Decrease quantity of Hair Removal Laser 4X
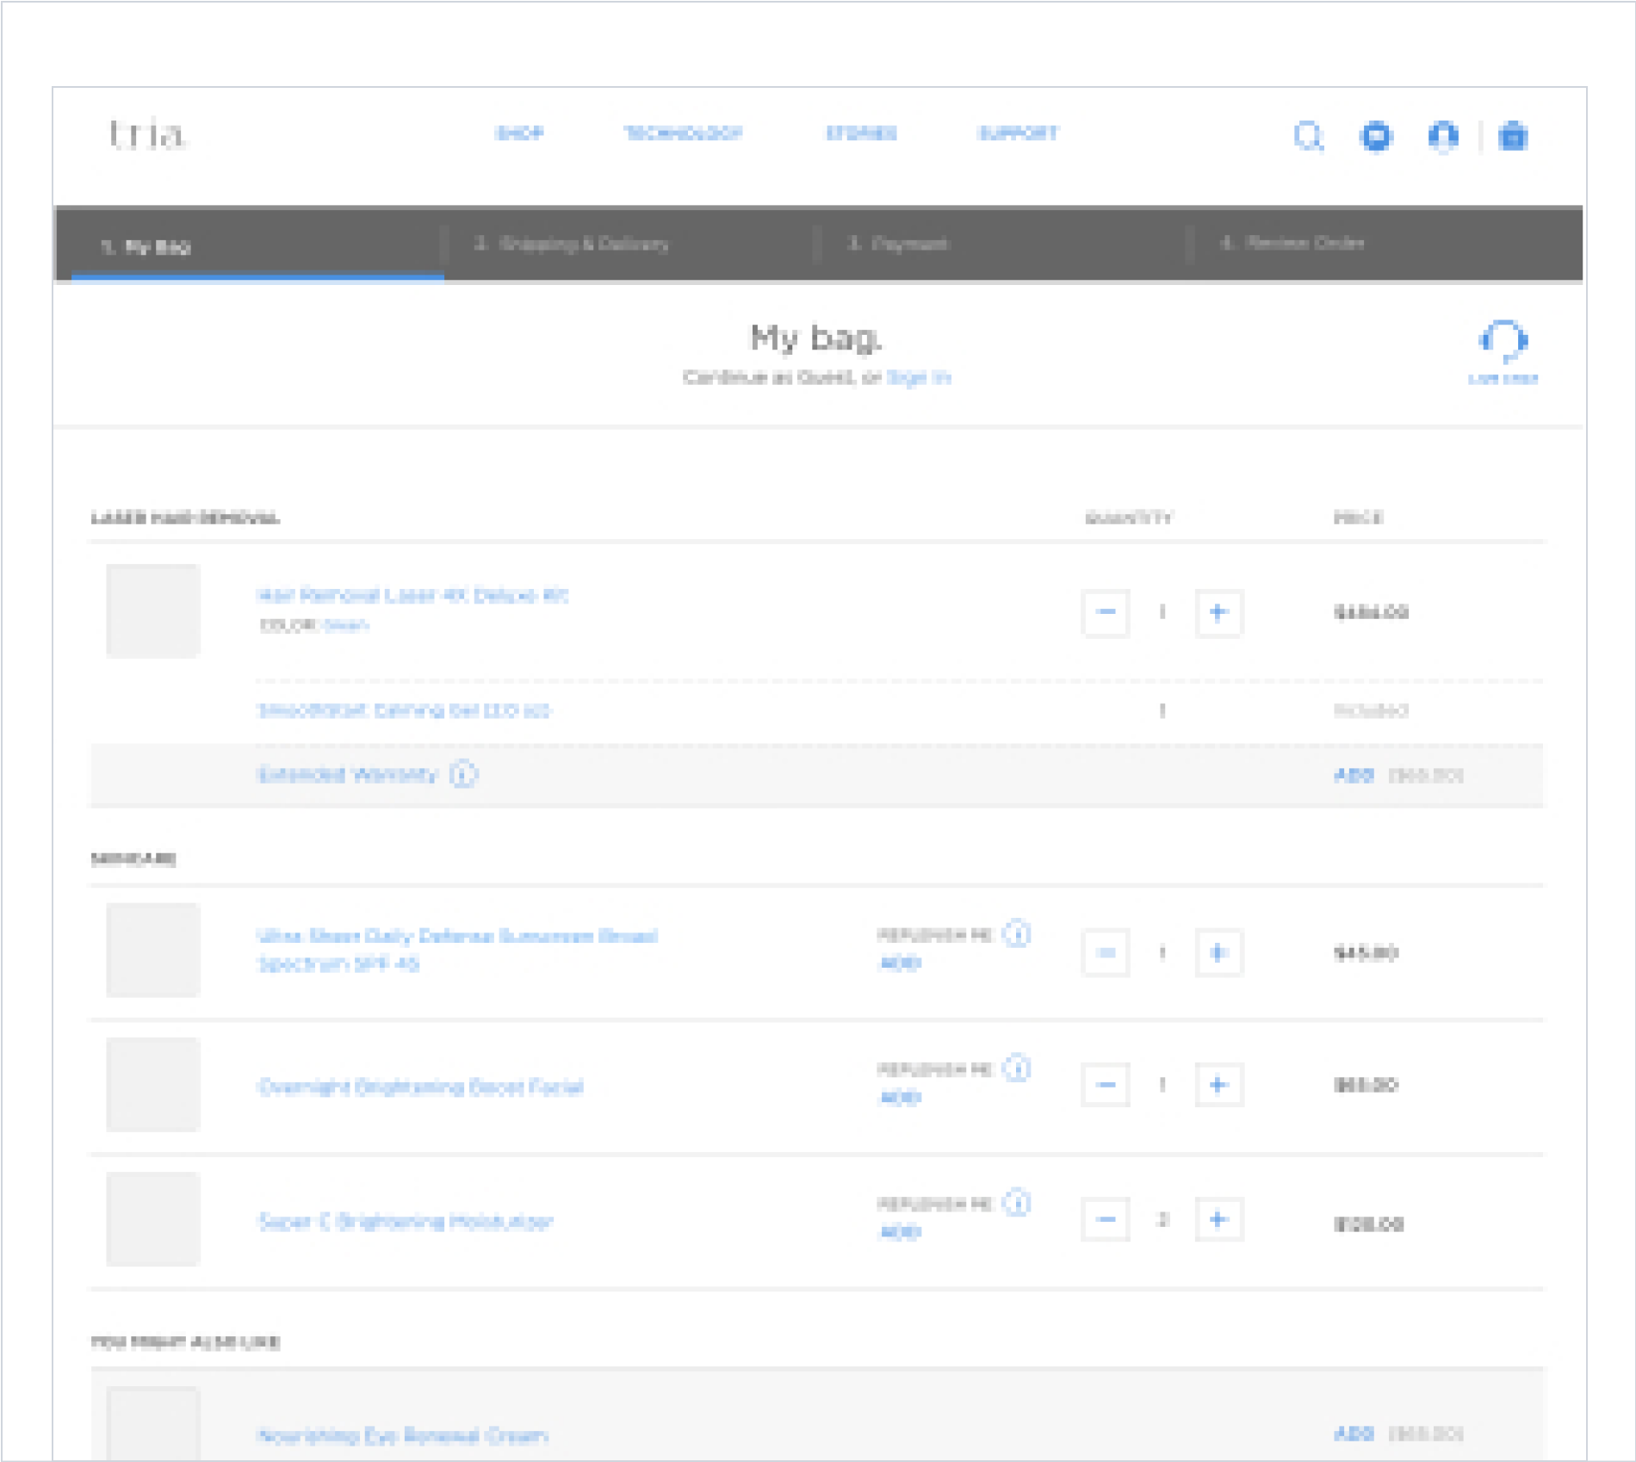The height and width of the screenshot is (1462, 1636). (1106, 613)
